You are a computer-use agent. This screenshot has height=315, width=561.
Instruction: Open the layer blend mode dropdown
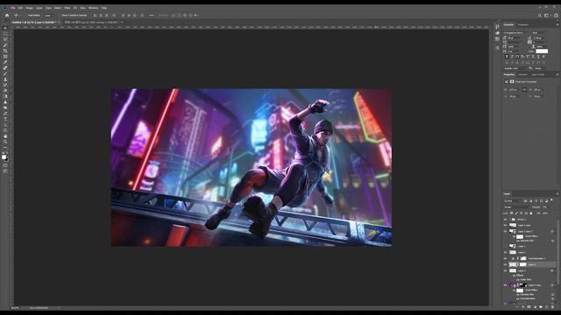pos(516,206)
